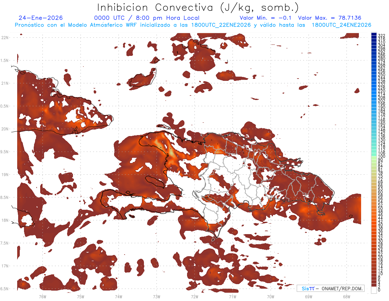Click the "Valor Max. = 78.7136" readout
The width and height of the screenshot is (389, 301).
coord(329,18)
